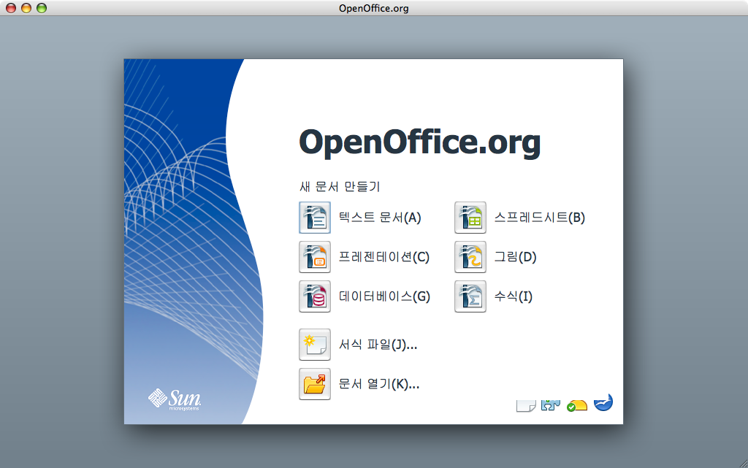Click the registration icon with green checkmark
Screen dimensions: 748x468
click(x=577, y=405)
